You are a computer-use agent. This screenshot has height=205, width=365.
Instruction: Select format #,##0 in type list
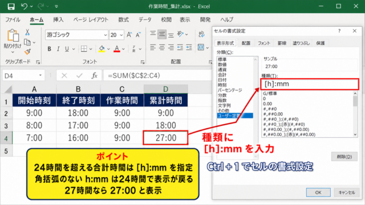[270, 109]
